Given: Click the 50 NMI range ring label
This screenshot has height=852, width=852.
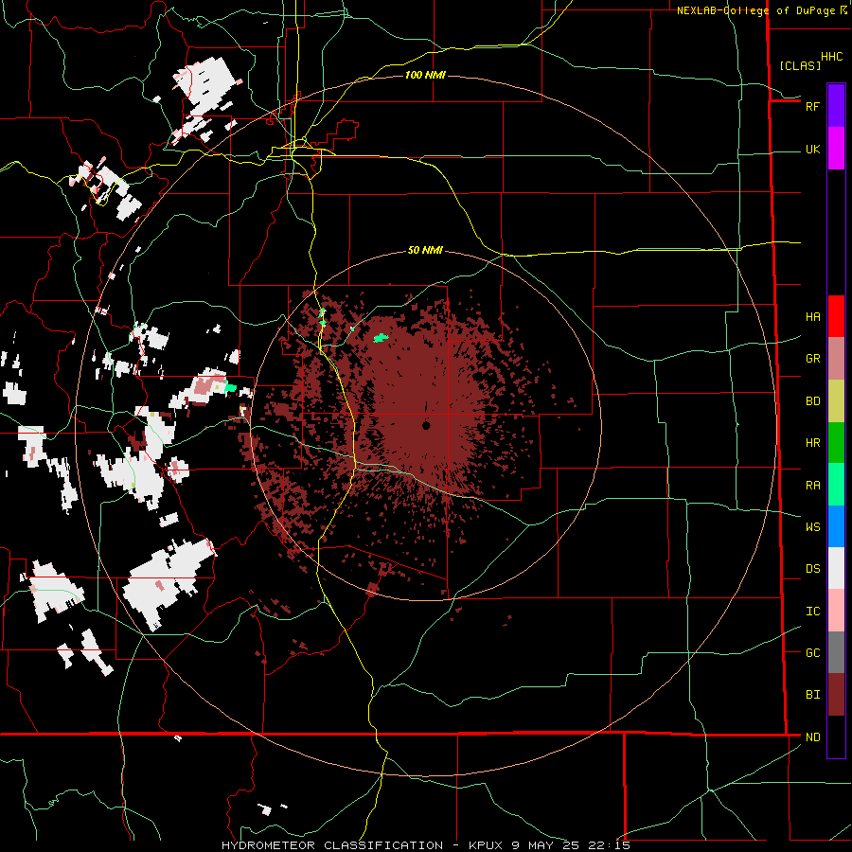Looking at the screenshot, I should [x=425, y=250].
